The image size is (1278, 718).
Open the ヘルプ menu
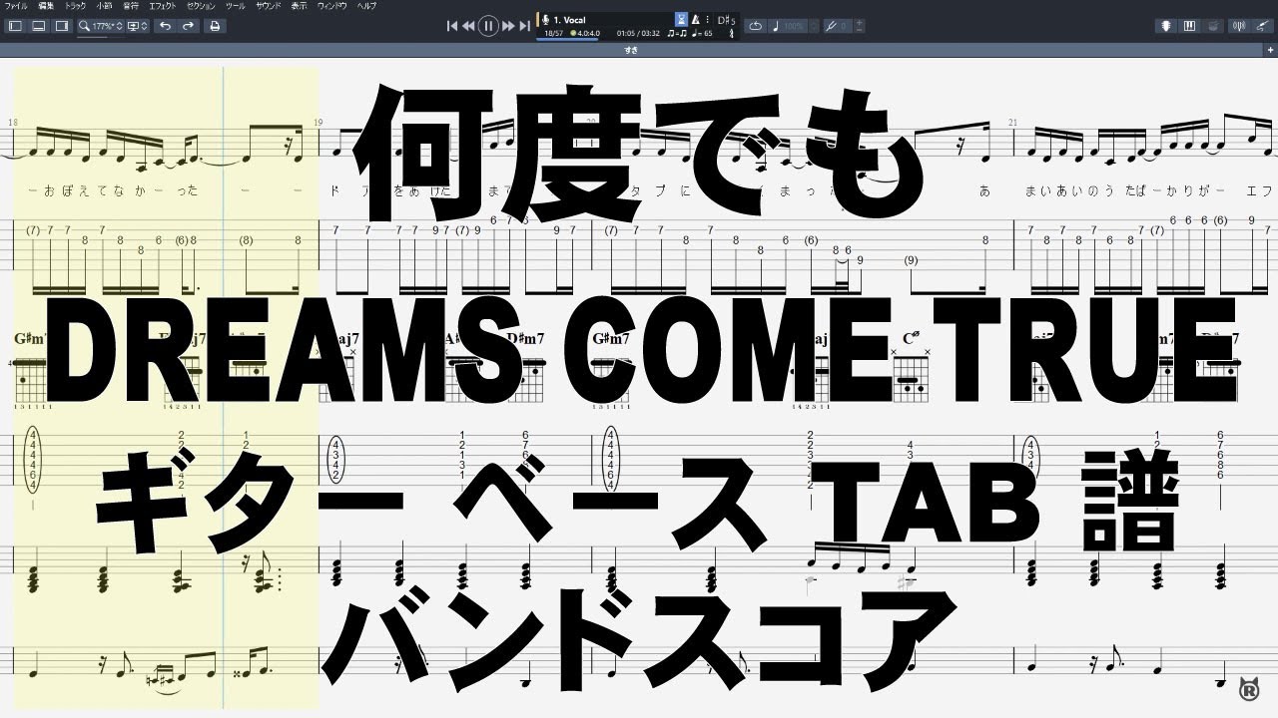pos(367,6)
